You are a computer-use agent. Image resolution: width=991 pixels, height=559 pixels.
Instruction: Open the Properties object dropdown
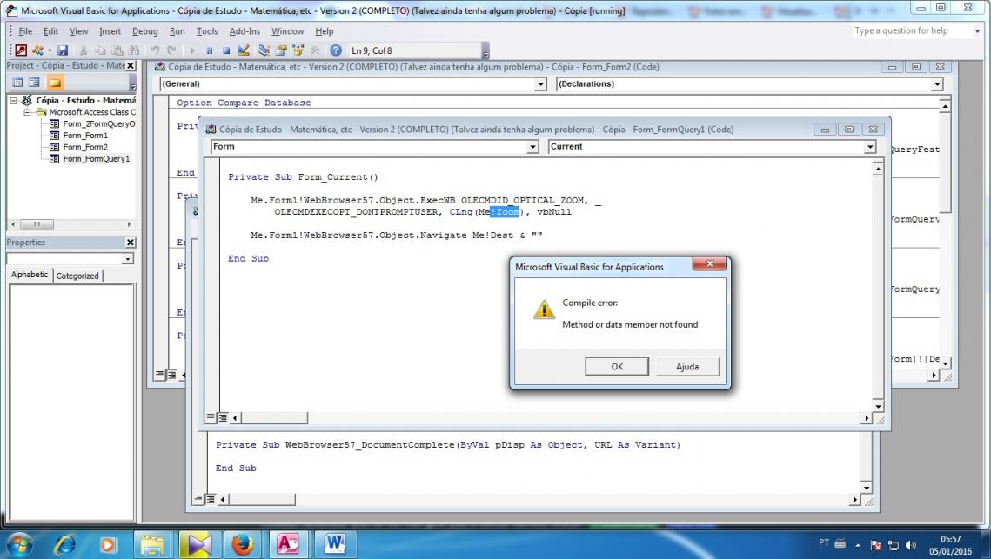point(128,259)
